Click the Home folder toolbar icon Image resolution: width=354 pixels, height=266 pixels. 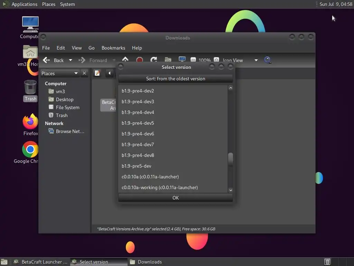coord(168,60)
